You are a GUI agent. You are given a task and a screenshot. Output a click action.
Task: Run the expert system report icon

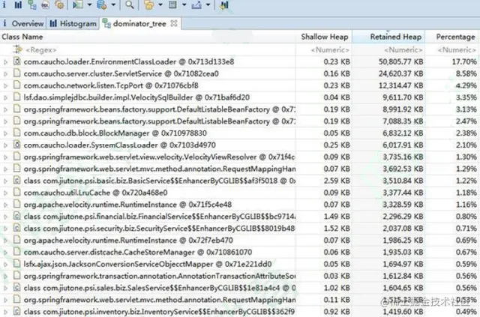pyautogui.click(x=78, y=5)
